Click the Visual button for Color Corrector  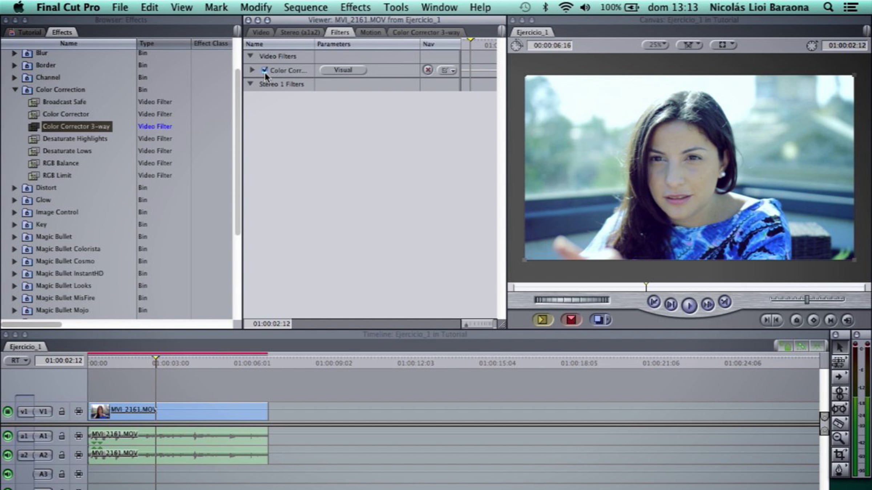pos(343,70)
